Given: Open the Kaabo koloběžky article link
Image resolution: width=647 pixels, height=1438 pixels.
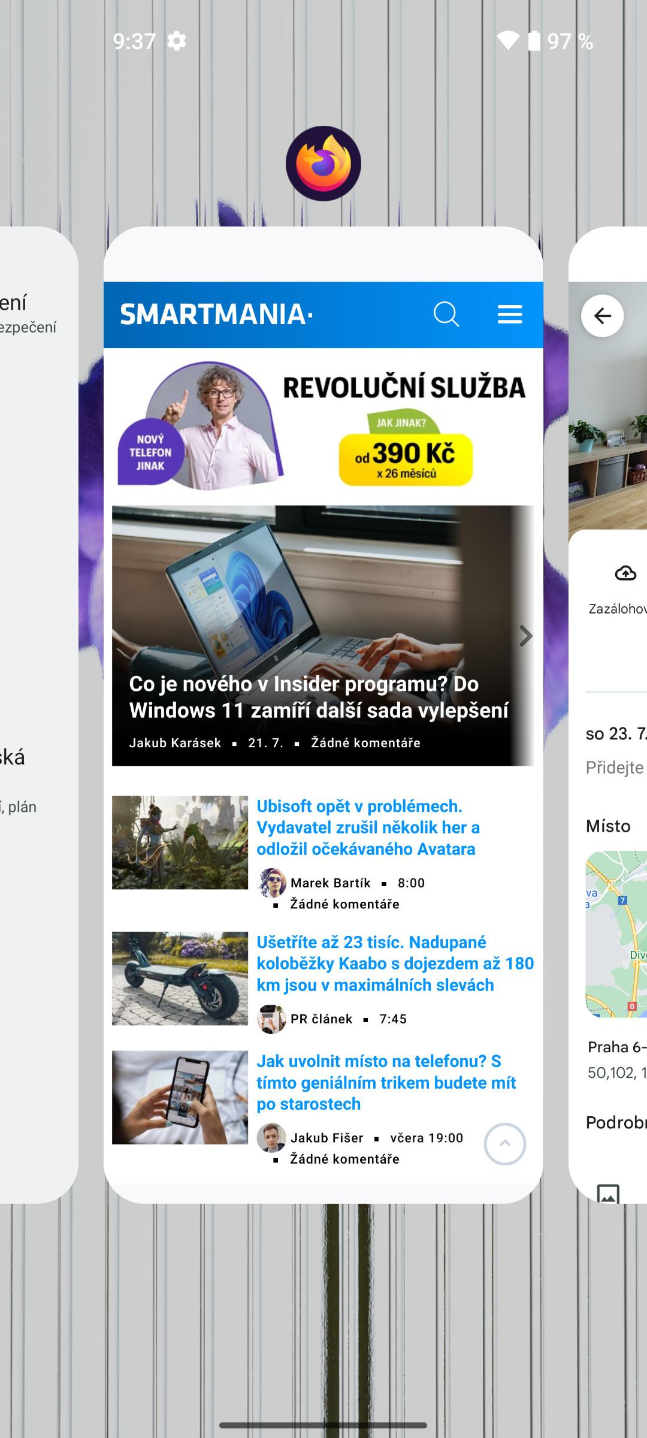Looking at the screenshot, I should coord(395,963).
